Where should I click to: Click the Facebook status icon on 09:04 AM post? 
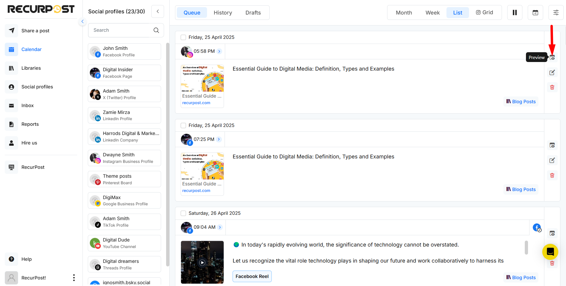[537, 228]
